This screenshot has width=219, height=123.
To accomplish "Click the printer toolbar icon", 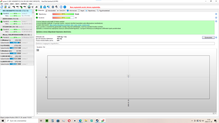I will coord(36,7).
